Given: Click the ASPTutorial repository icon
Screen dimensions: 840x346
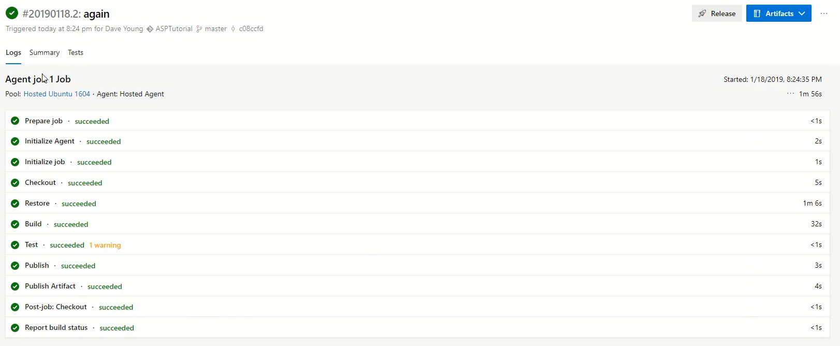Looking at the screenshot, I should click(x=150, y=29).
